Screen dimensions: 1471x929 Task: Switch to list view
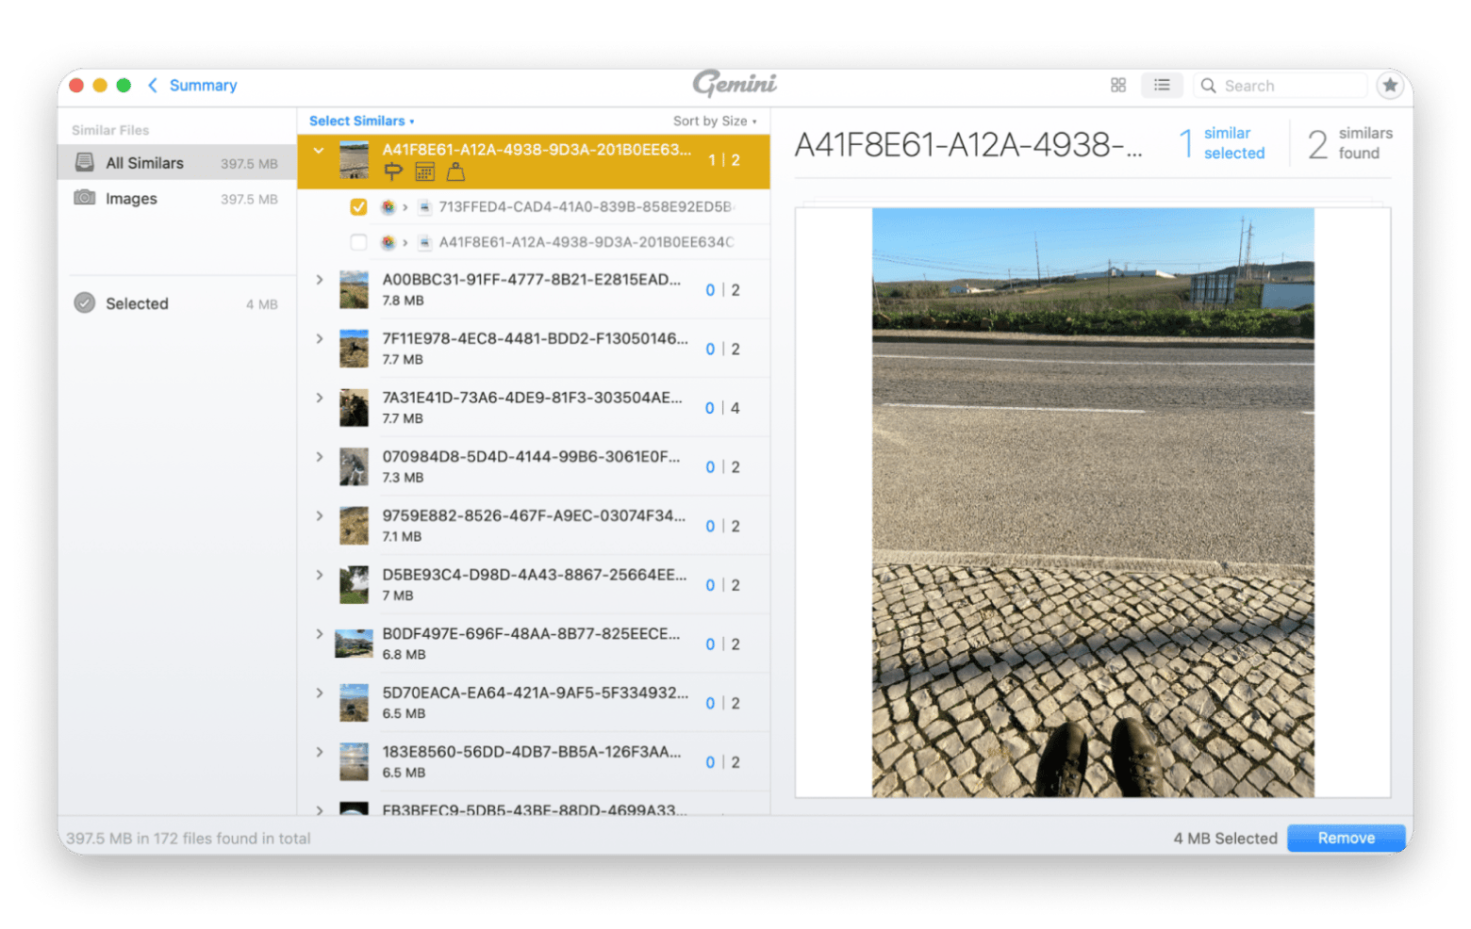click(1162, 86)
